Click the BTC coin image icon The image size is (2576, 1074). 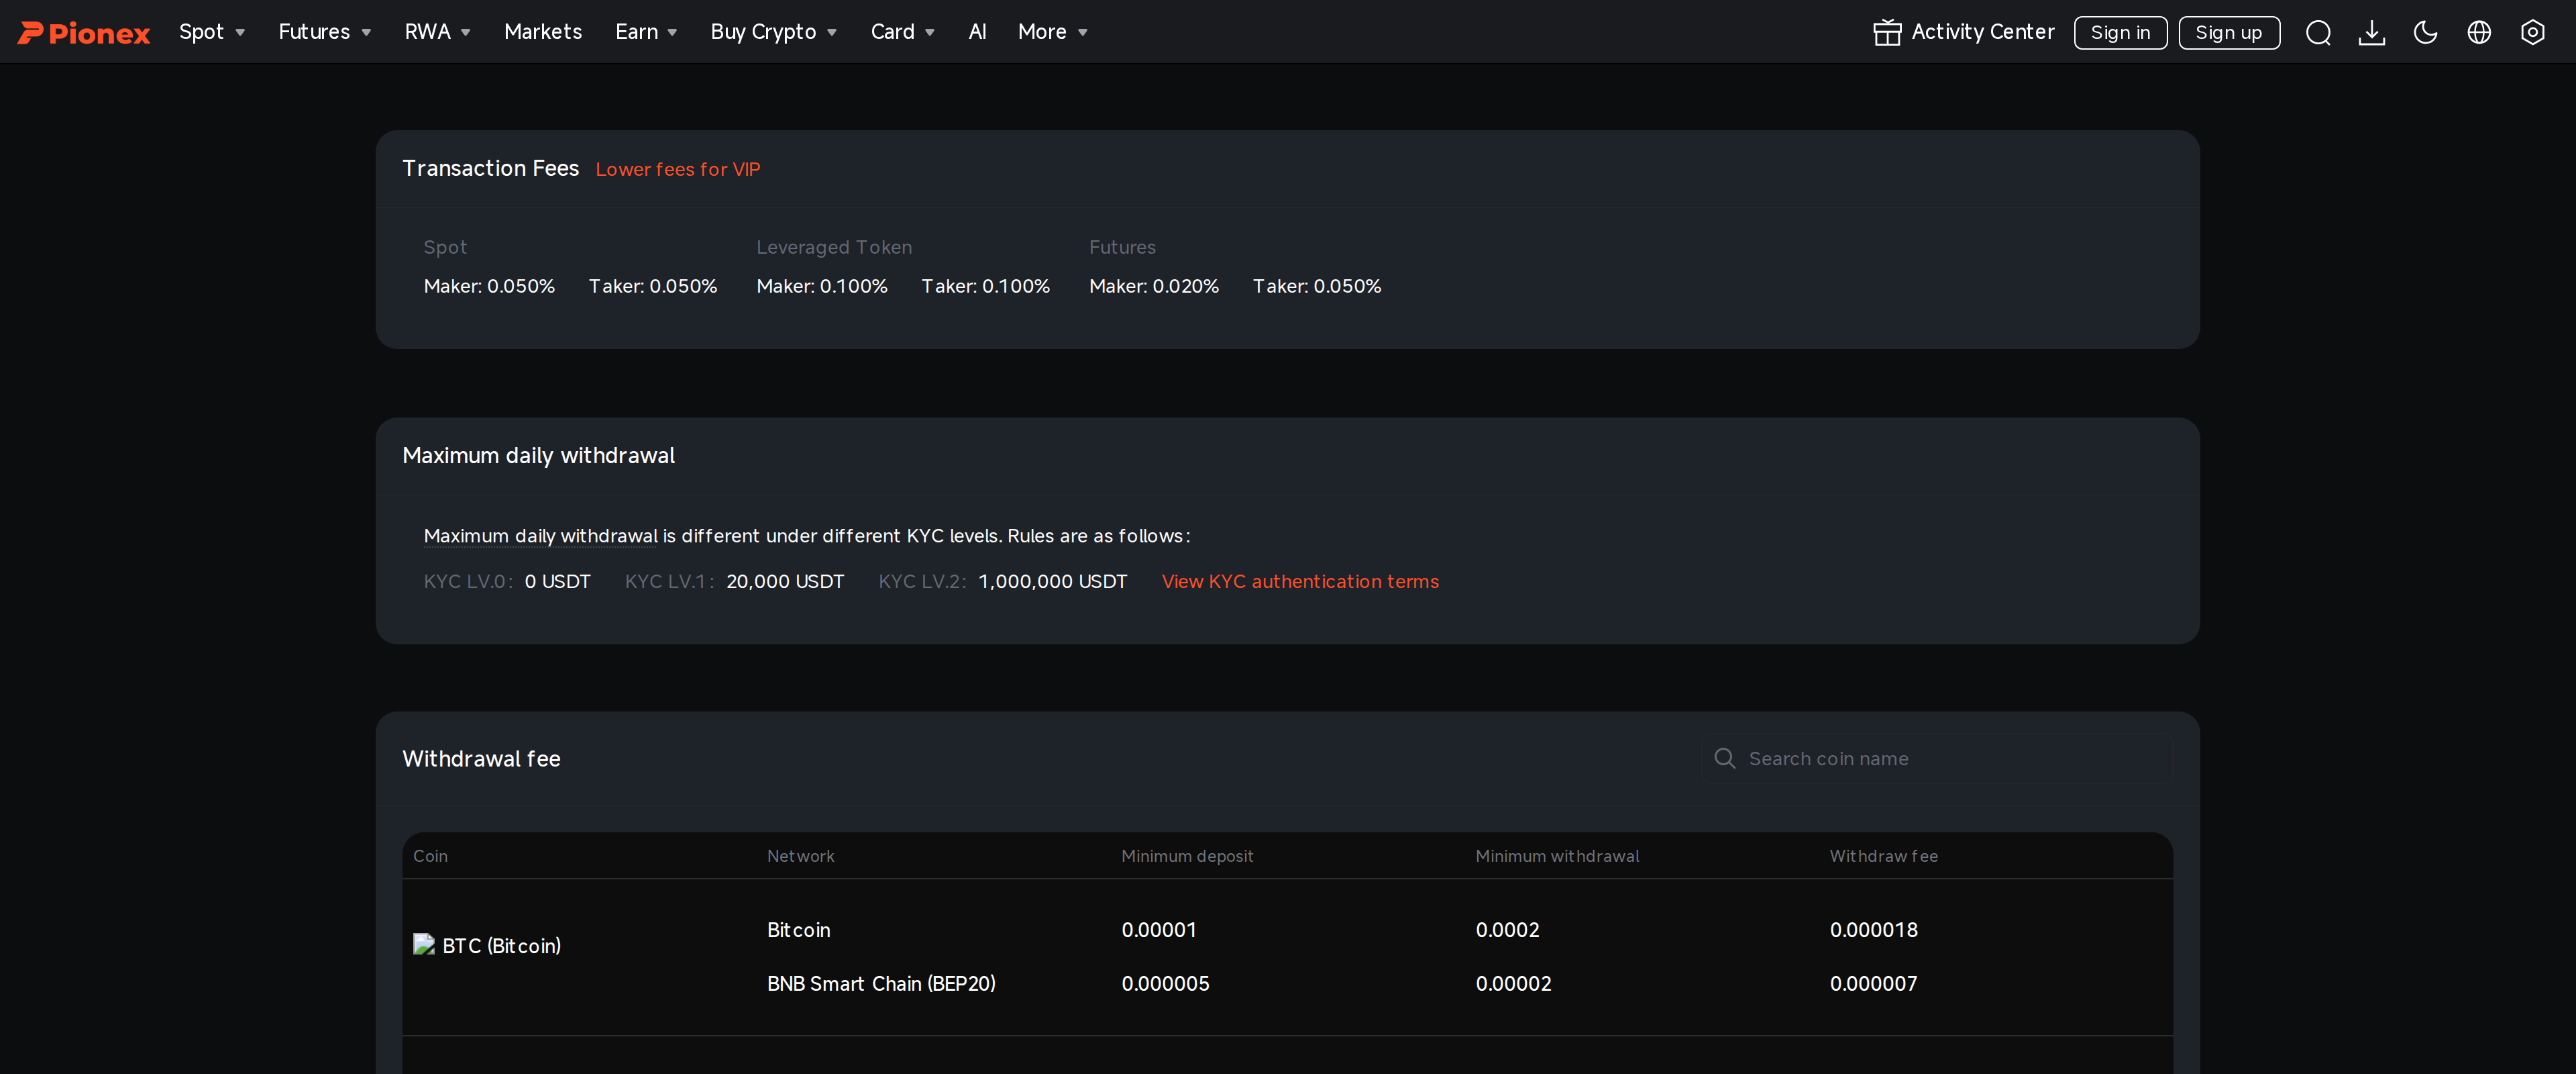tap(424, 944)
